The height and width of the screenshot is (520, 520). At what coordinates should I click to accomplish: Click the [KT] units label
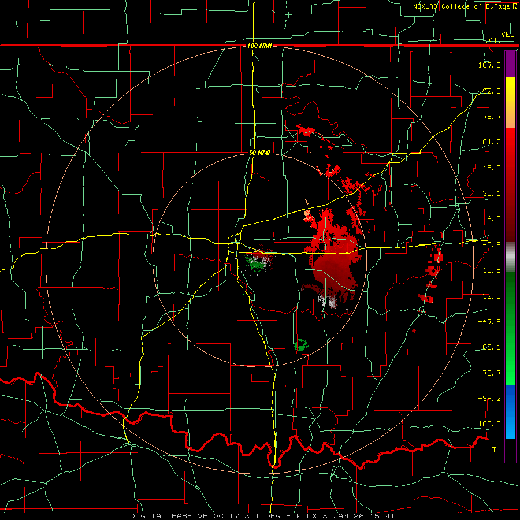coord(493,40)
